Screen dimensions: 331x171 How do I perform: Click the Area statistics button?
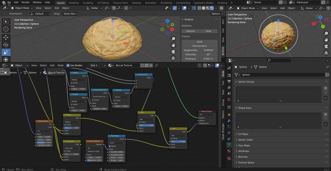tap(208, 31)
